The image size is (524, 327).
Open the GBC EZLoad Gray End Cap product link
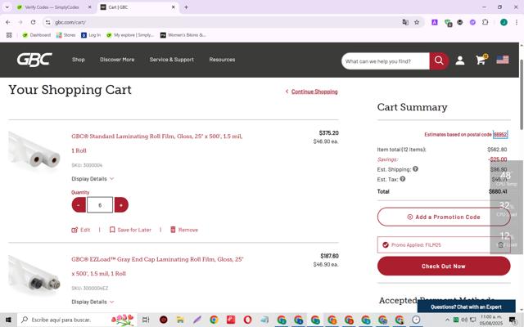pyautogui.click(x=157, y=267)
